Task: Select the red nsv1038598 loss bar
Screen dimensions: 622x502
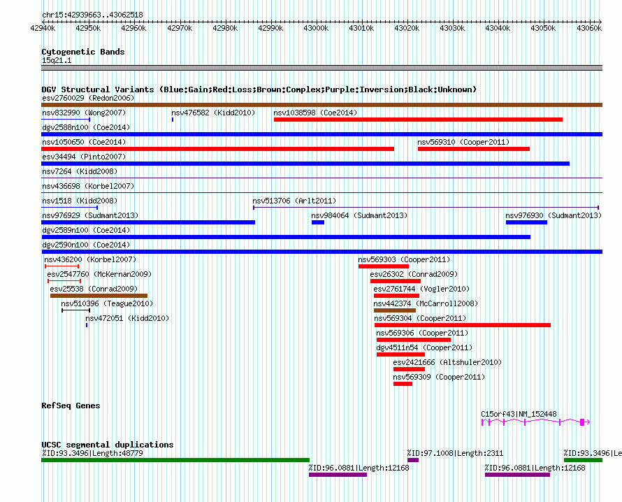Action: [x=418, y=120]
